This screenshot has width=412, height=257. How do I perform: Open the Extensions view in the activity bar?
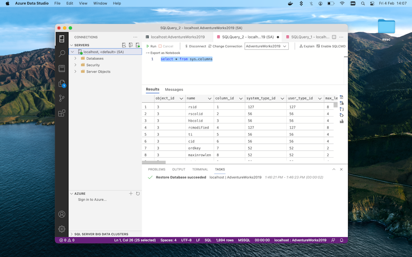click(62, 113)
